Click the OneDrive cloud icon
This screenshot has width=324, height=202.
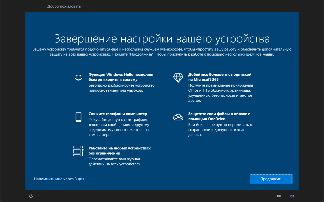tap(178, 117)
